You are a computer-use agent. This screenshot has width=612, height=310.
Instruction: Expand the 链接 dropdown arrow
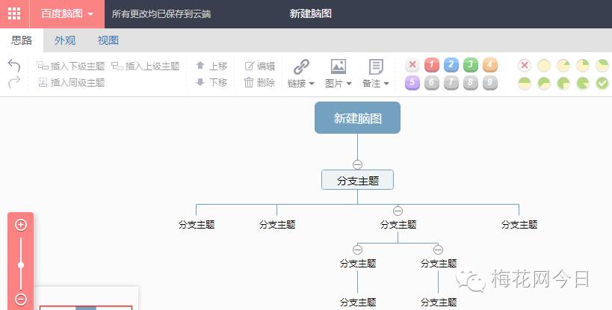point(312,84)
